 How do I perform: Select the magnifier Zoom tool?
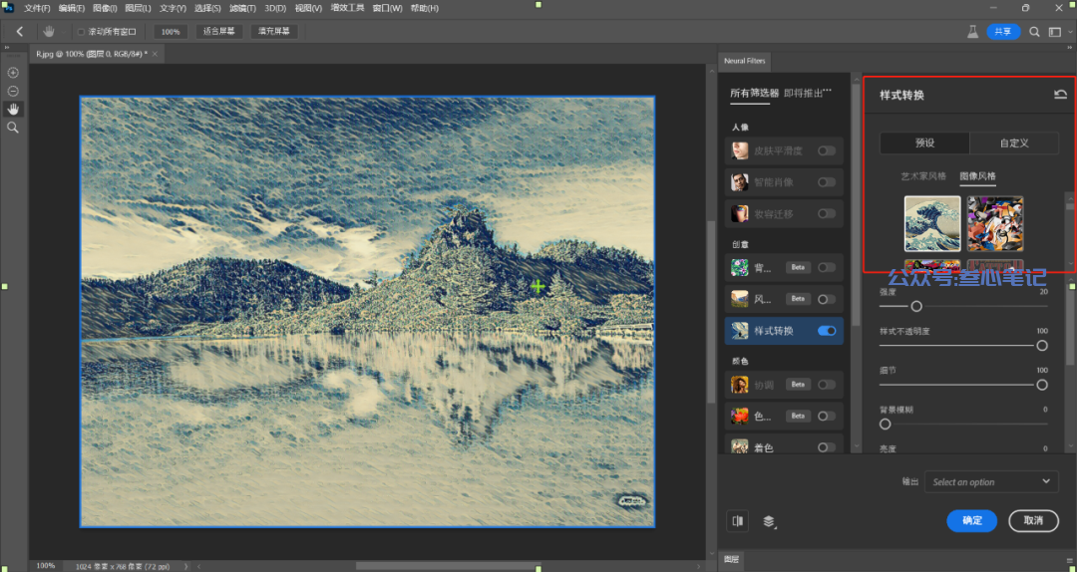pos(13,128)
